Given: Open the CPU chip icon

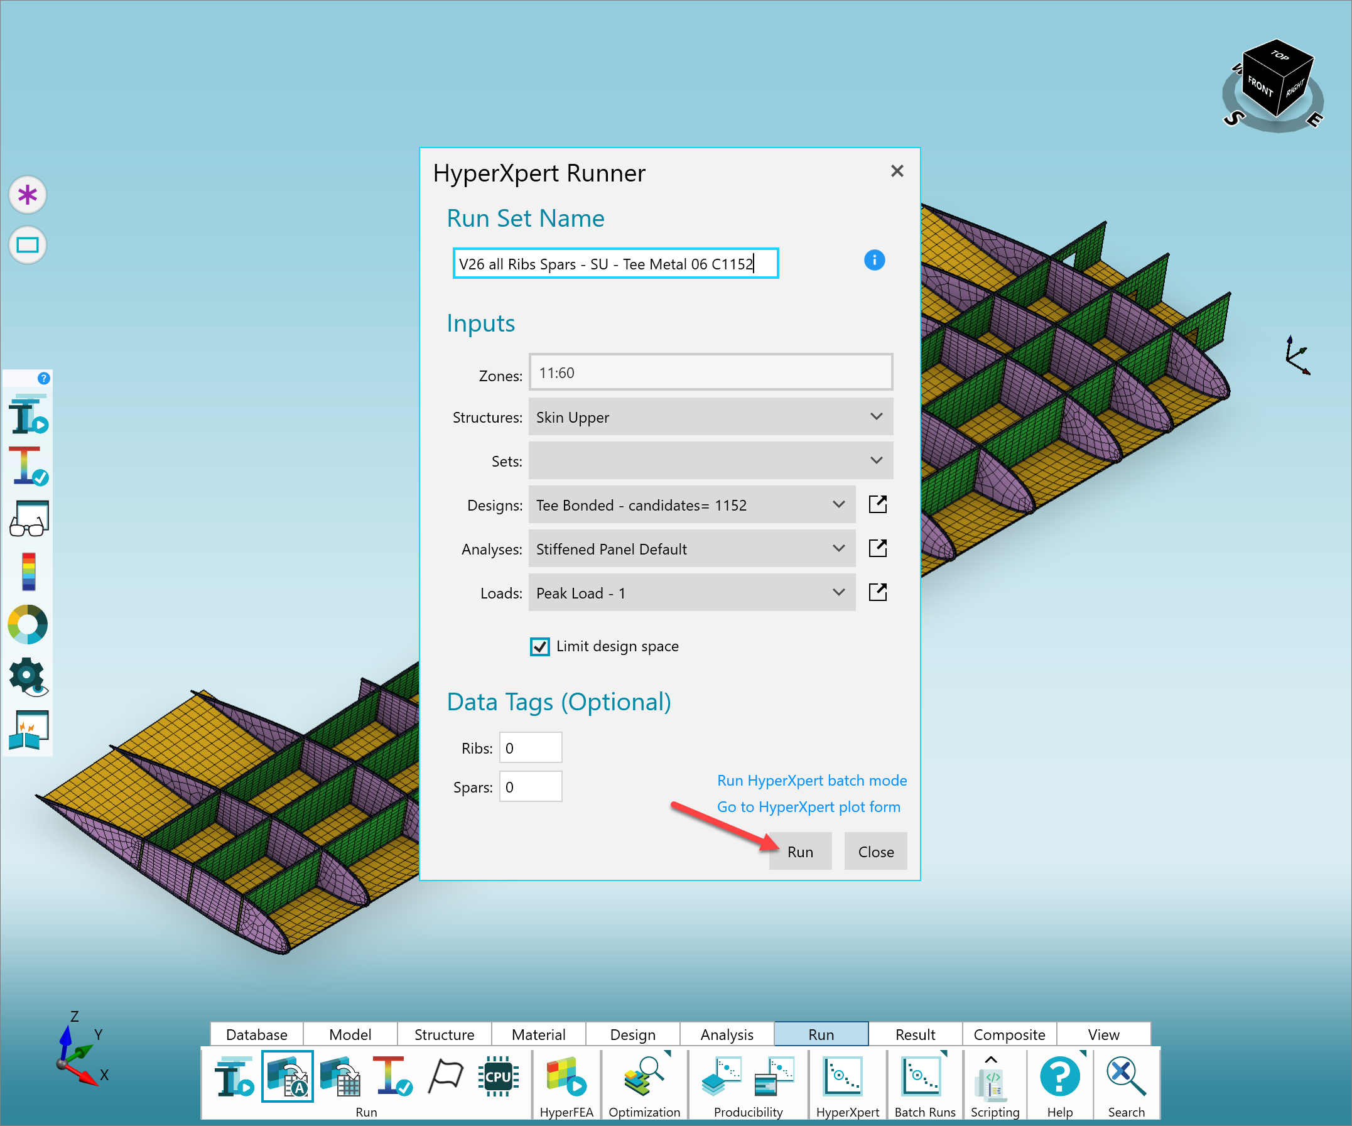Looking at the screenshot, I should tap(499, 1076).
